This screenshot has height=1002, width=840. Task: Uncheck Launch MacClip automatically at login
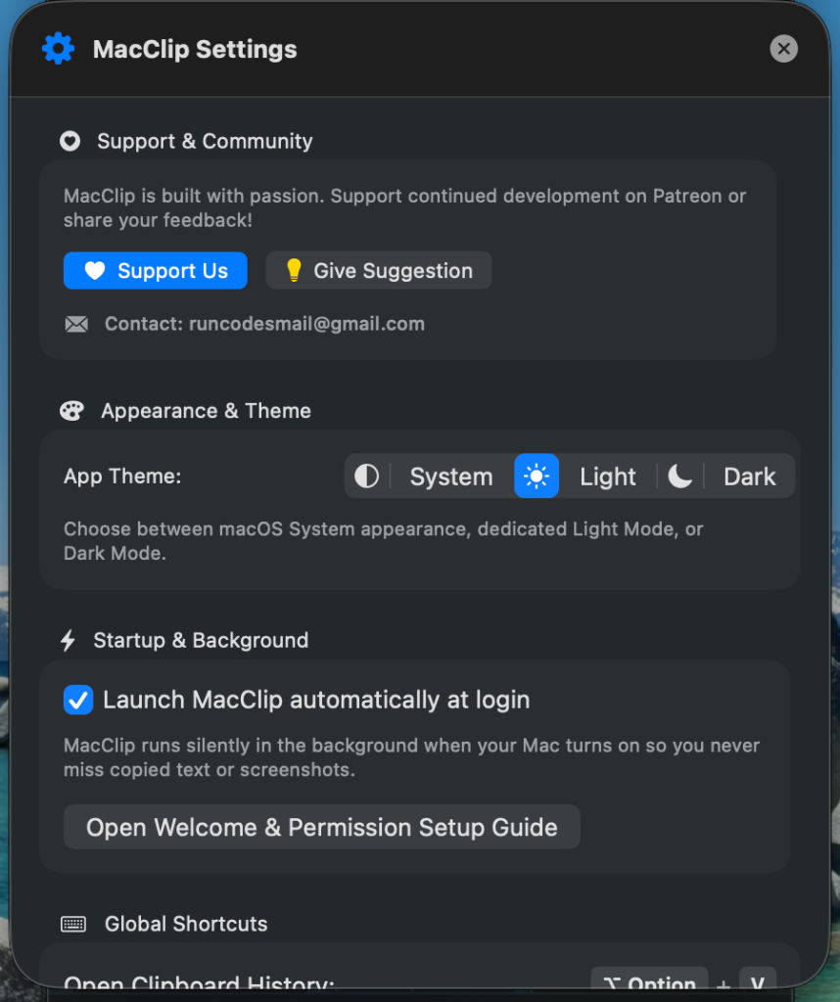pyautogui.click(x=78, y=700)
